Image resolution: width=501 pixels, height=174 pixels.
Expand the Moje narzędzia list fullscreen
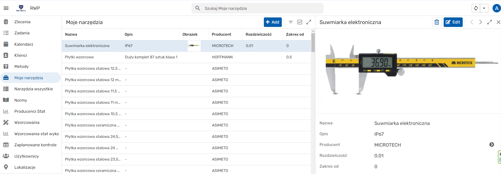[309, 22]
